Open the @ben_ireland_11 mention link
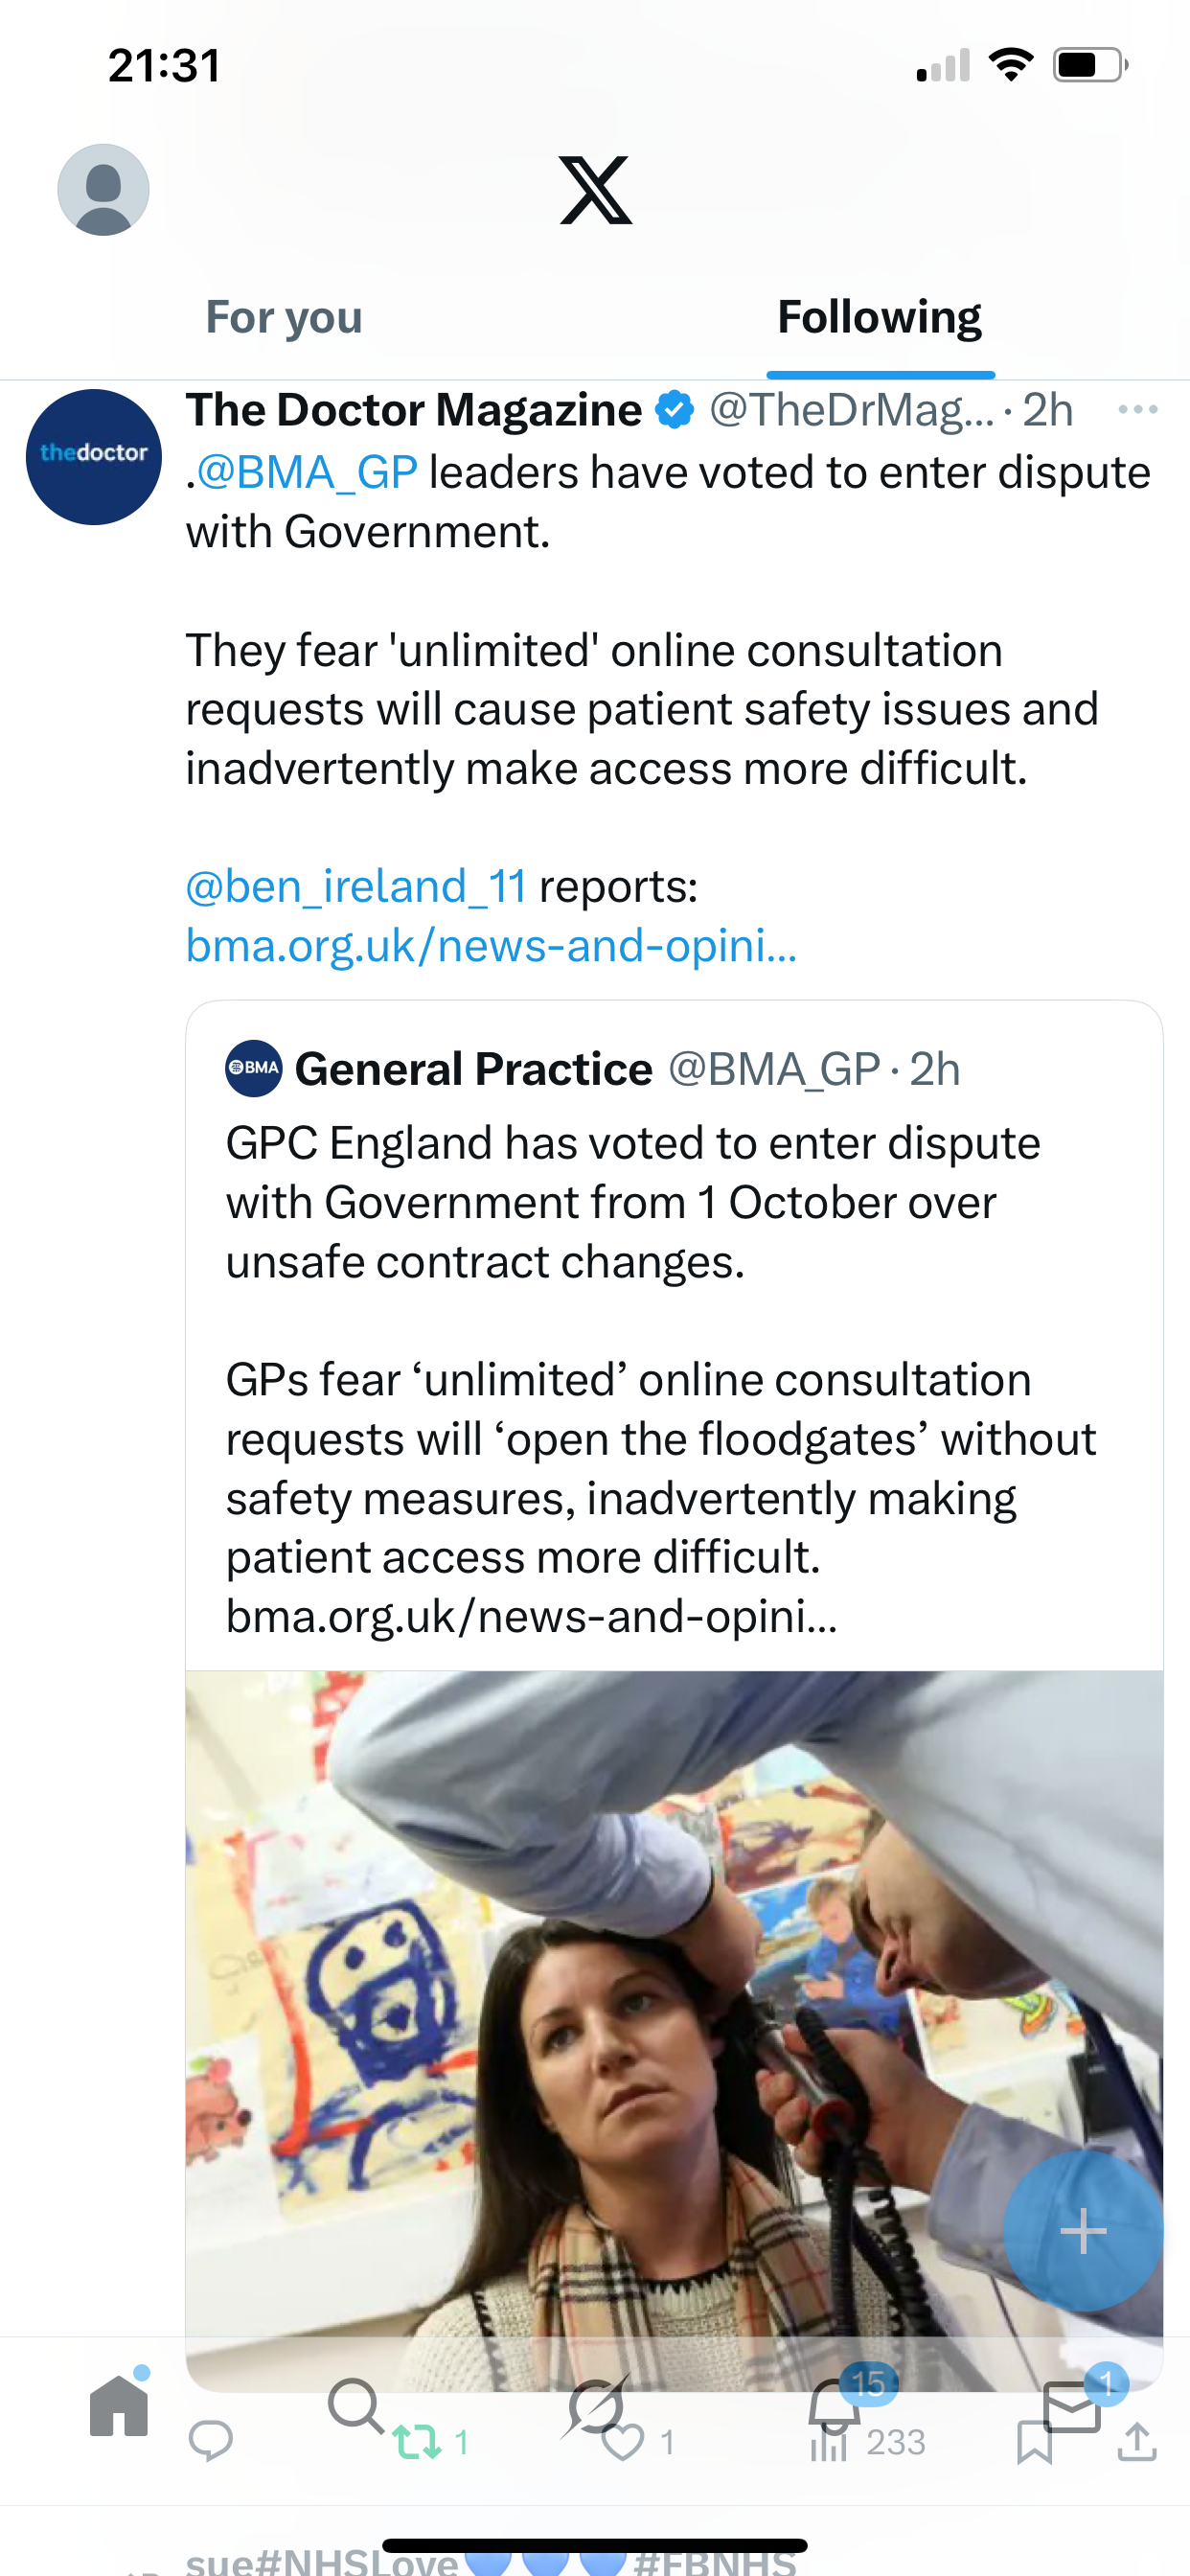 356,886
